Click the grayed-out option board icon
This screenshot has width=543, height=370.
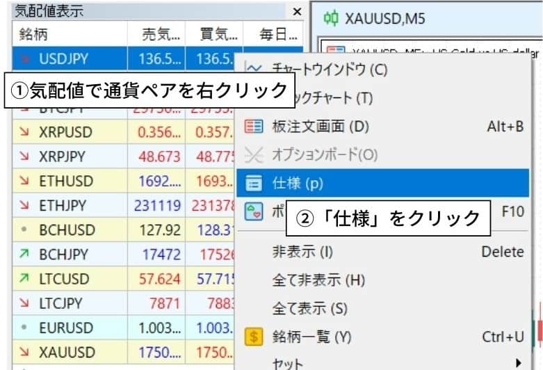click(x=254, y=154)
